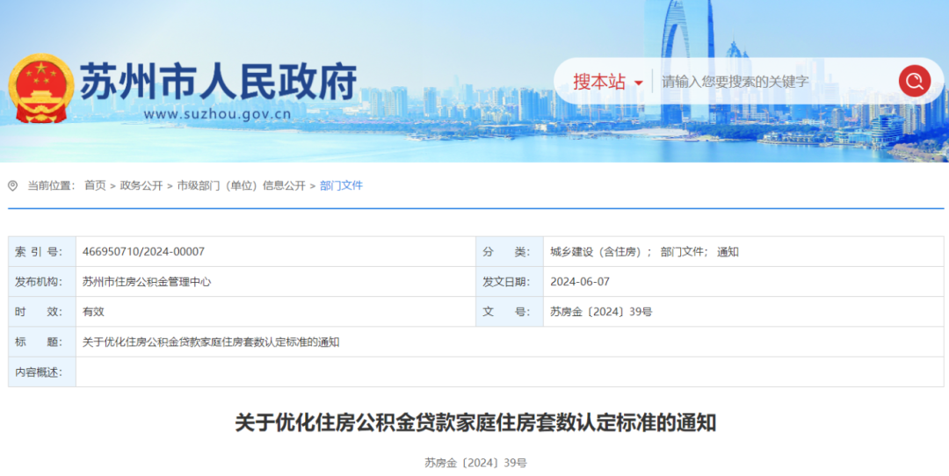Click the title text in the 标题 row
The height and width of the screenshot is (476, 949).
(x=211, y=343)
